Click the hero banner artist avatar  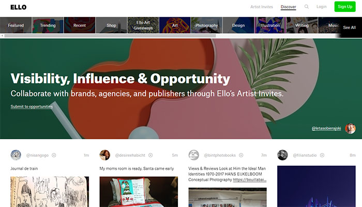[350, 128]
